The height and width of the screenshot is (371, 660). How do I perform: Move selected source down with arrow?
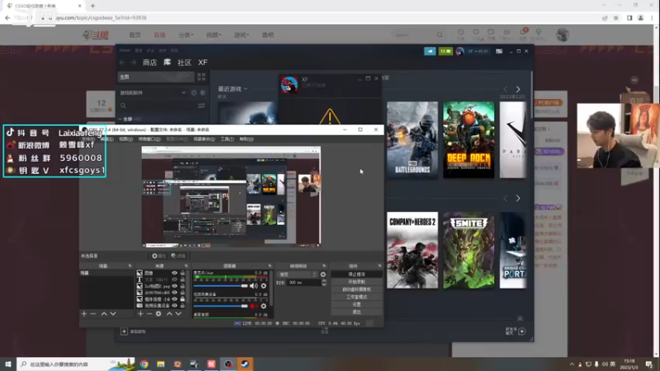click(x=178, y=314)
